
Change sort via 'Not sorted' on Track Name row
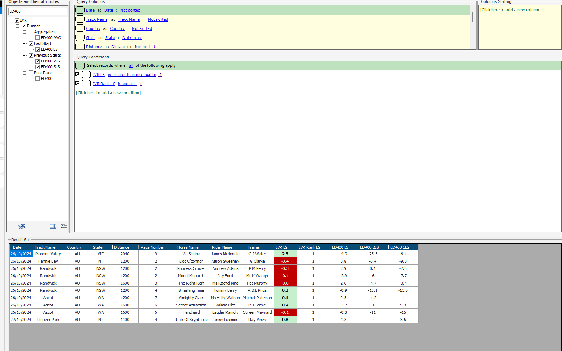(x=158, y=19)
